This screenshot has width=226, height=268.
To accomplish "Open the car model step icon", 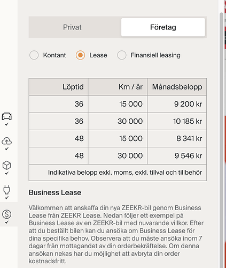I will (x=7, y=116).
